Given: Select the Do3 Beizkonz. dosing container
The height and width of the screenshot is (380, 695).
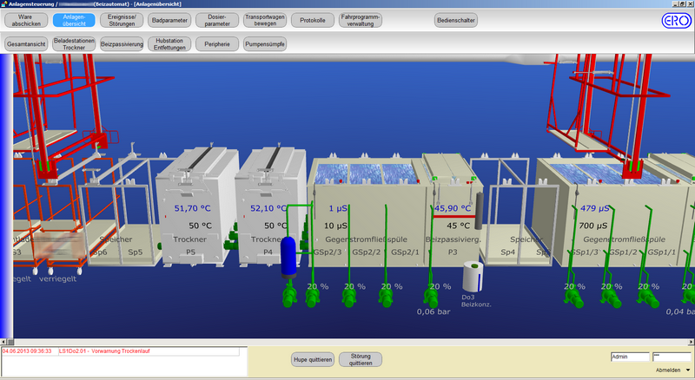Looking at the screenshot, I should click(472, 277).
